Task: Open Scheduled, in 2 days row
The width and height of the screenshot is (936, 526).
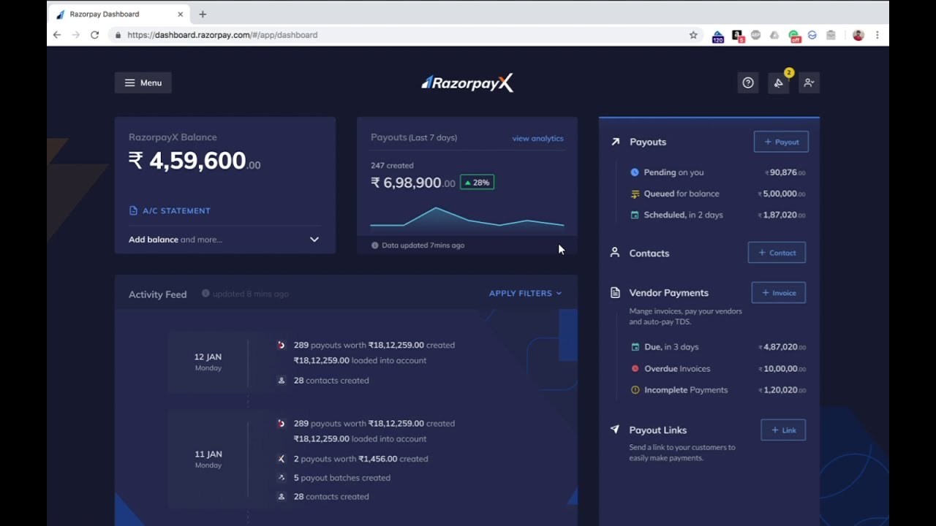Action: 717,215
